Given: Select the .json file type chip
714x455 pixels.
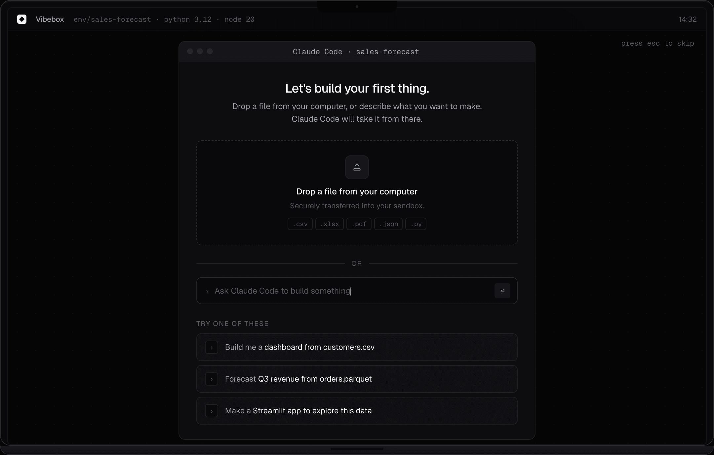Looking at the screenshot, I should pyautogui.click(x=388, y=224).
